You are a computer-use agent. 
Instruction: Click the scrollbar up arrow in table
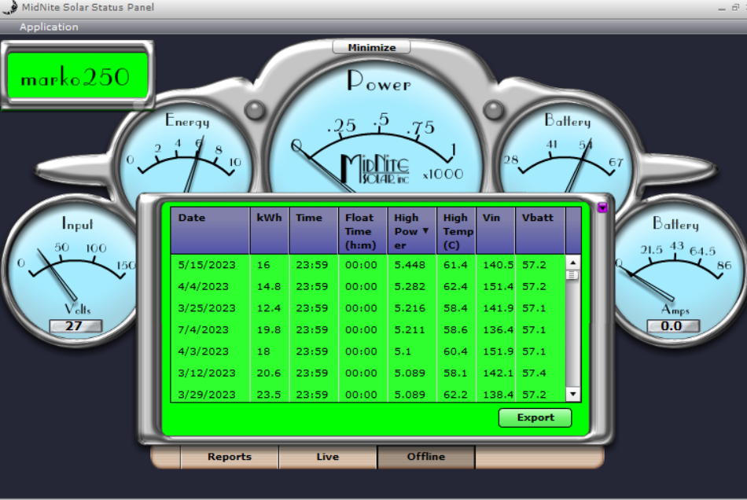(572, 263)
